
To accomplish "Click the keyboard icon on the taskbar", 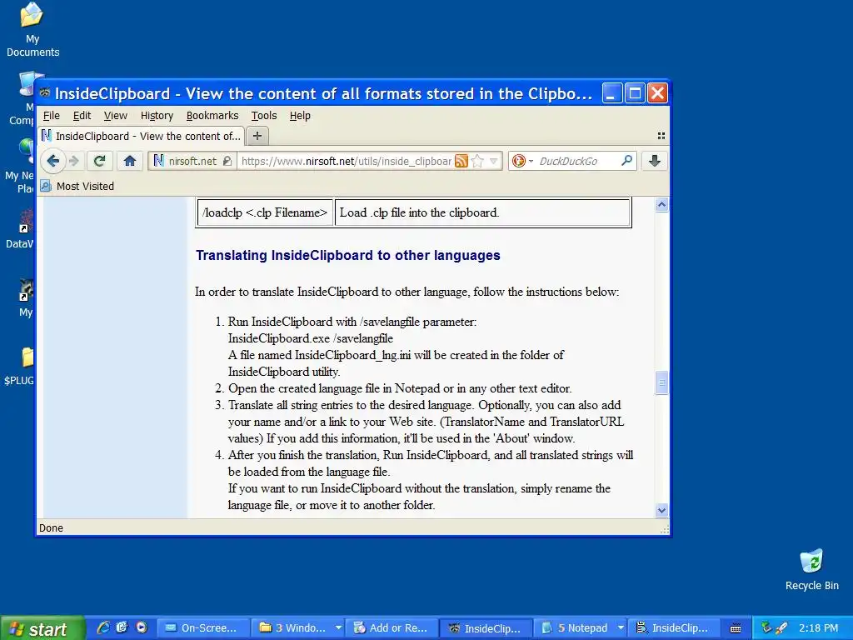I will click(736, 628).
